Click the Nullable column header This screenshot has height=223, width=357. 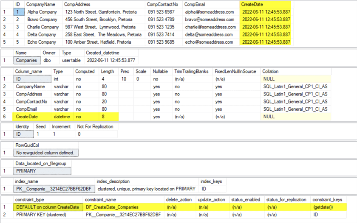[160, 71]
